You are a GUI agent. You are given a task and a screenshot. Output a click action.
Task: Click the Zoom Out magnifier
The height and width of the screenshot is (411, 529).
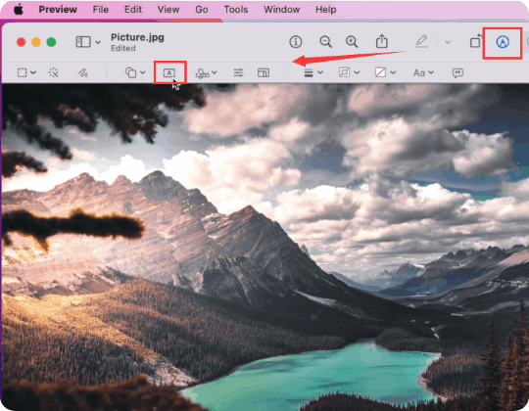click(325, 42)
